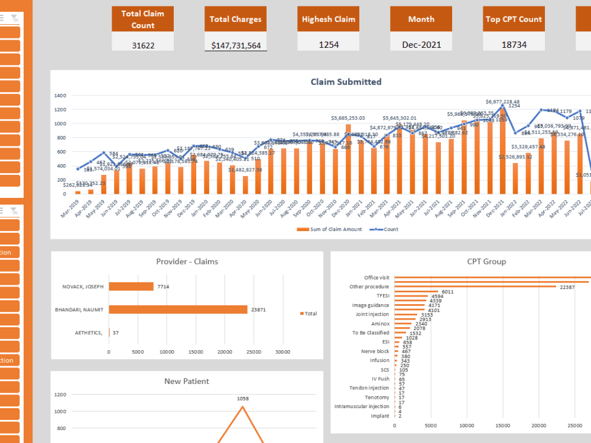This screenshot has width=591, height=443.
Task: Click the 22387 data label in CPT Group
Action: 567,287
